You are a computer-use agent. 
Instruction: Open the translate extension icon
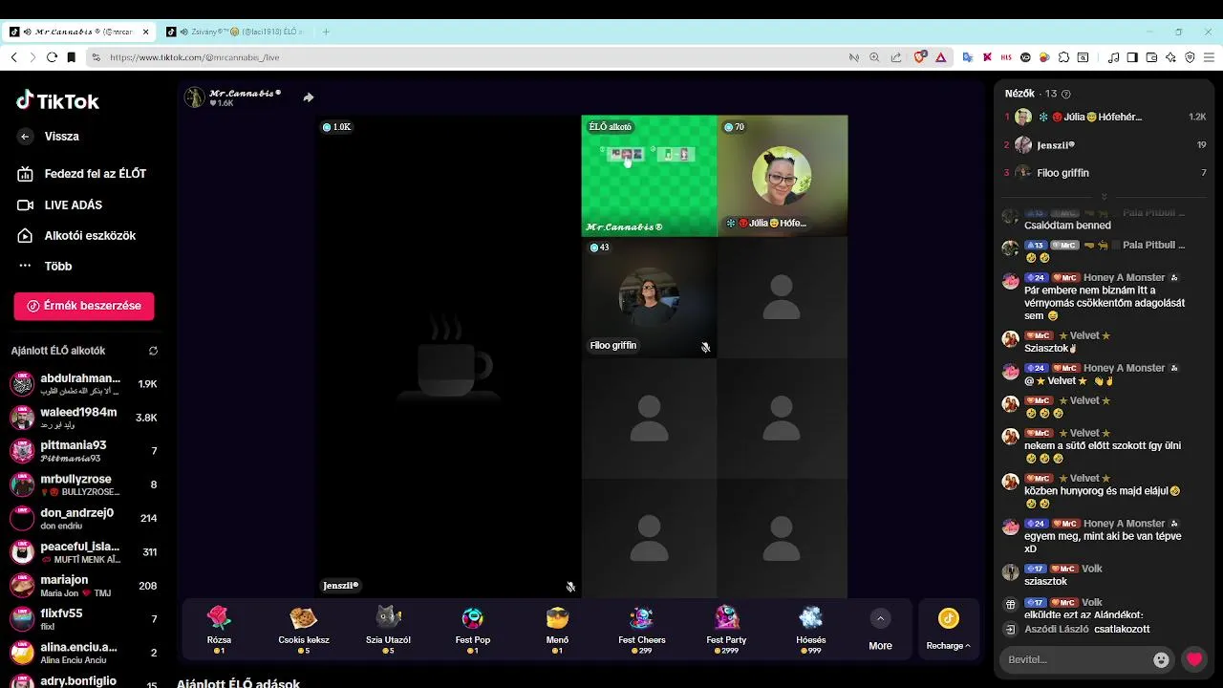pos(967,57)
